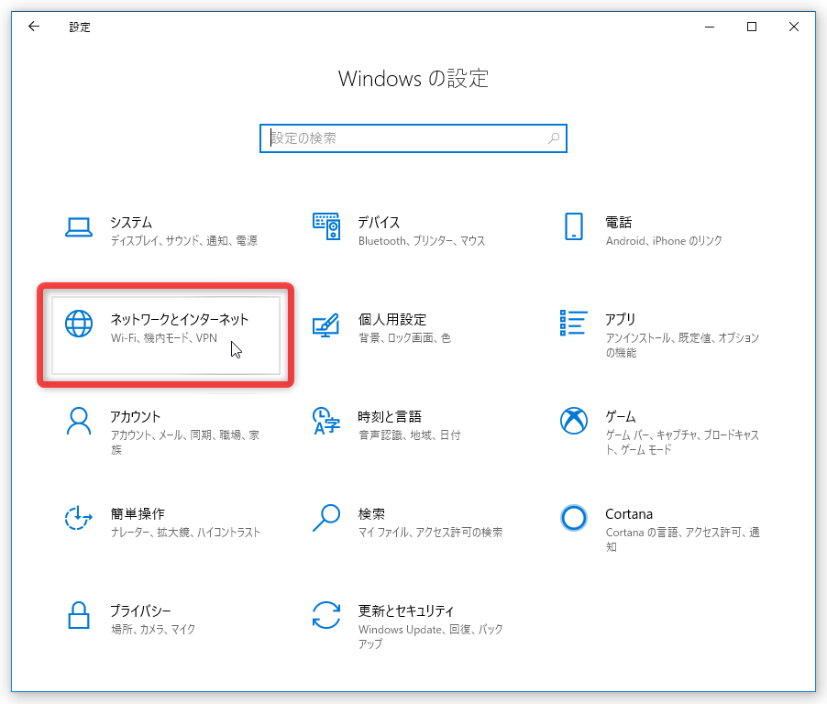Screen dimensions: 827x704
Task: Select the システム heading
Action: click(131, 223)
